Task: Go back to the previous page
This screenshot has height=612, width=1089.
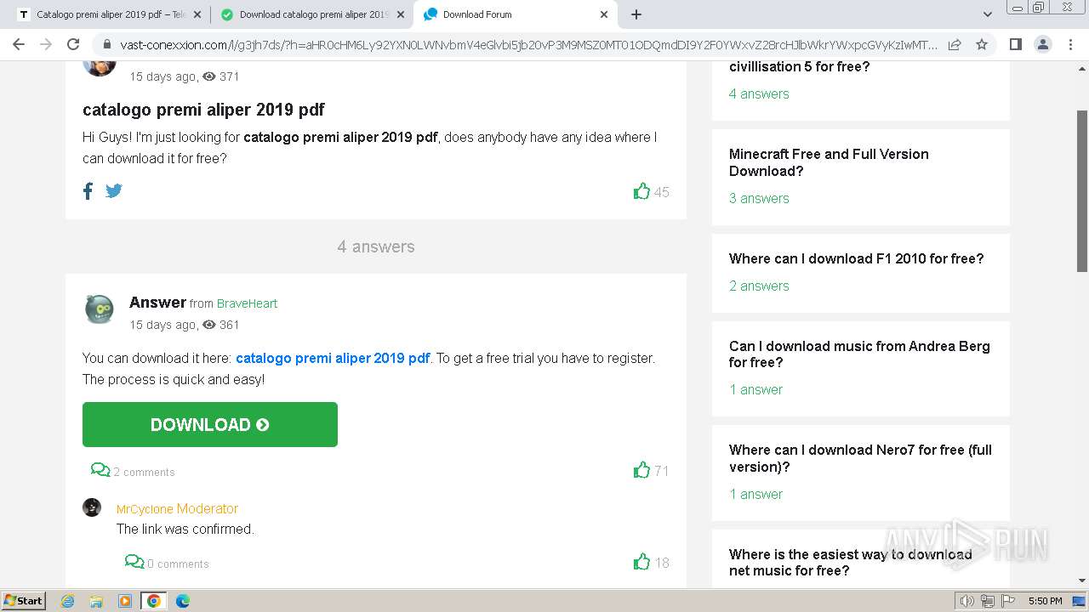Action: (19, 44)
